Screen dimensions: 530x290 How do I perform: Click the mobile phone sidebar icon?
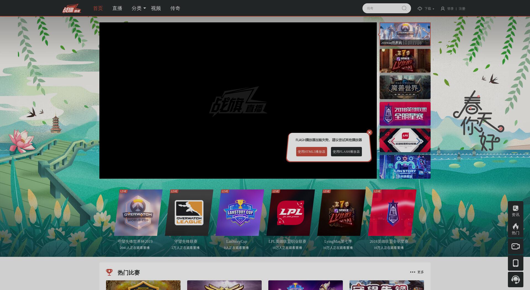pyautogui.click(x=515, y=263)
